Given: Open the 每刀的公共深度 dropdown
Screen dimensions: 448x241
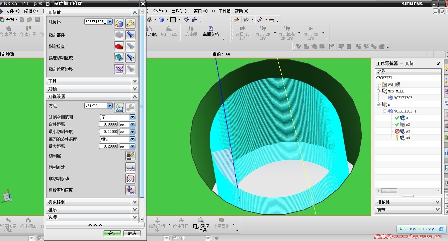Looking at the screenshot, I should point(132,139).
